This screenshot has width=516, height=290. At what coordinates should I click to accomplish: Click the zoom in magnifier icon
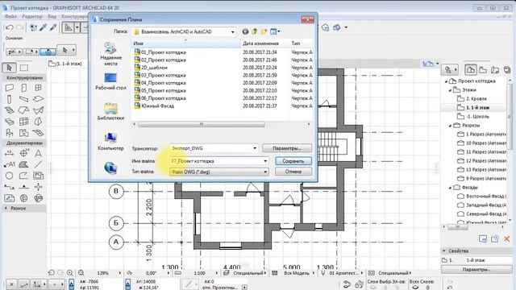point(70,273)
